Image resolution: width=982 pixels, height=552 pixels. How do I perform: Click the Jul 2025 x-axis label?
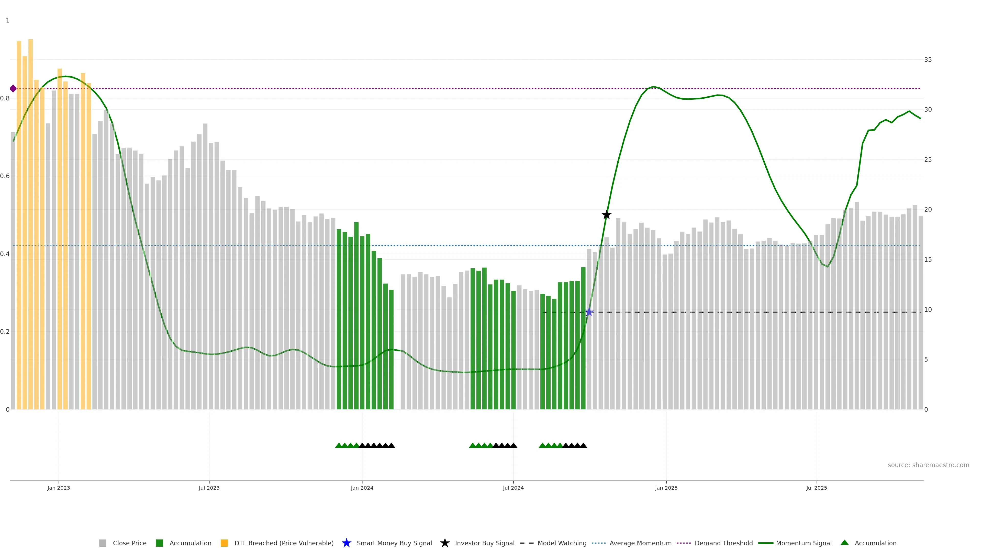tap(817, 488)
